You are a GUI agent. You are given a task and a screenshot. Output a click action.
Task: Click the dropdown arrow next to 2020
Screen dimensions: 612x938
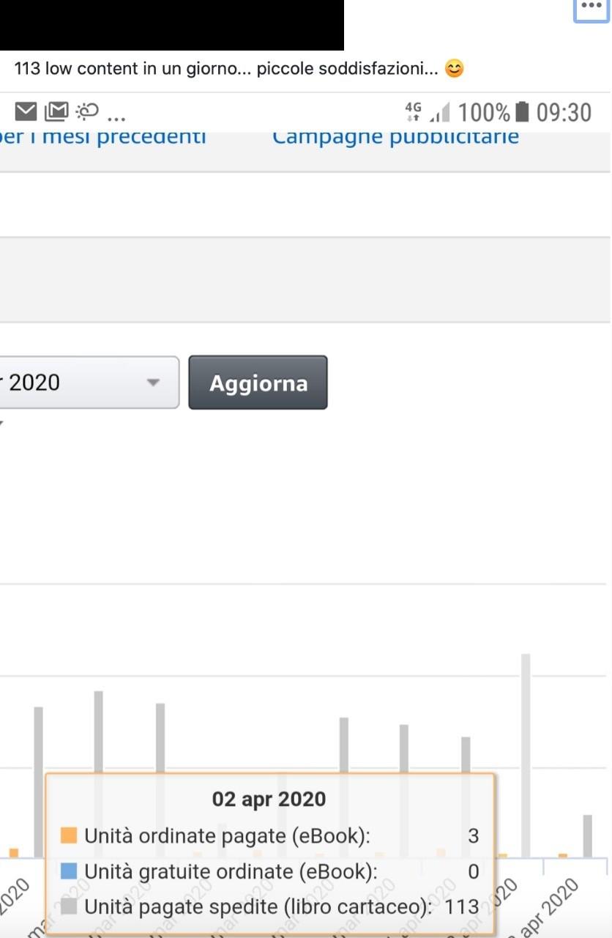pyautogui.click(x=153, y=383)
